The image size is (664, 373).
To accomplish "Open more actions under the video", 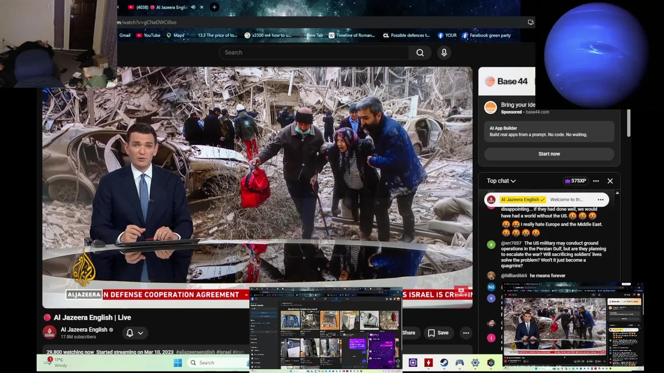I will 466,333.
